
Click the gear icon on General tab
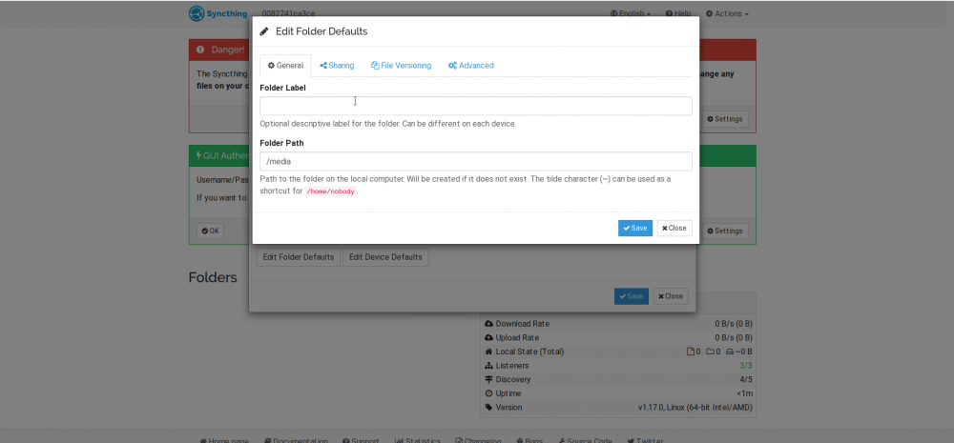click(271, 66)
